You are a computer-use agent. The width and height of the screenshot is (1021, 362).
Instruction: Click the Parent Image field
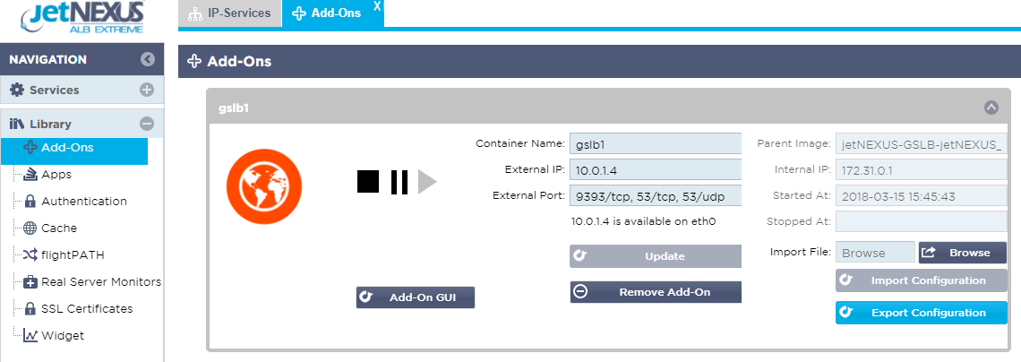[x=922, y=144]
